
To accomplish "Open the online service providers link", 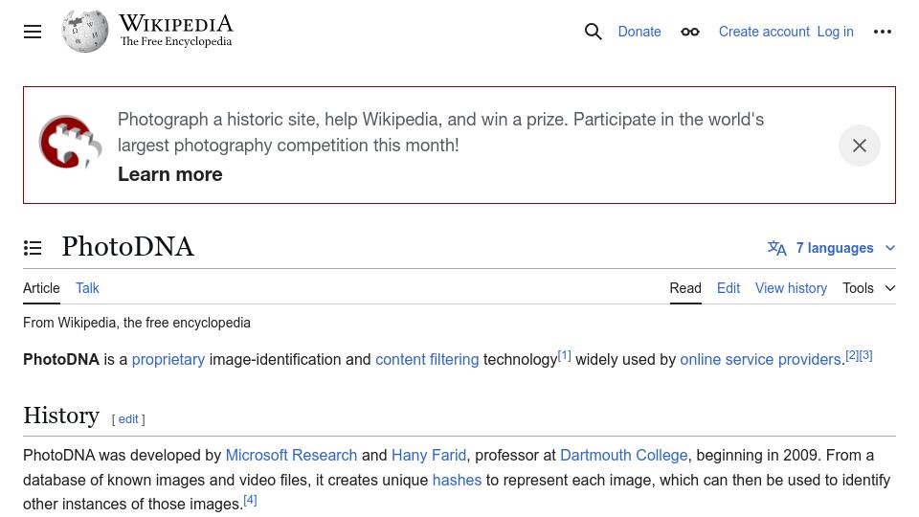I will [x=760, y=359].
